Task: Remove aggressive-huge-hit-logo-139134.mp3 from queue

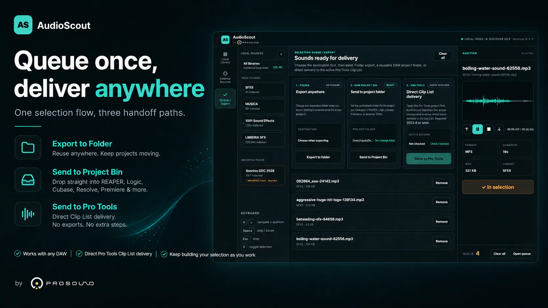Action: pos(441,202)
